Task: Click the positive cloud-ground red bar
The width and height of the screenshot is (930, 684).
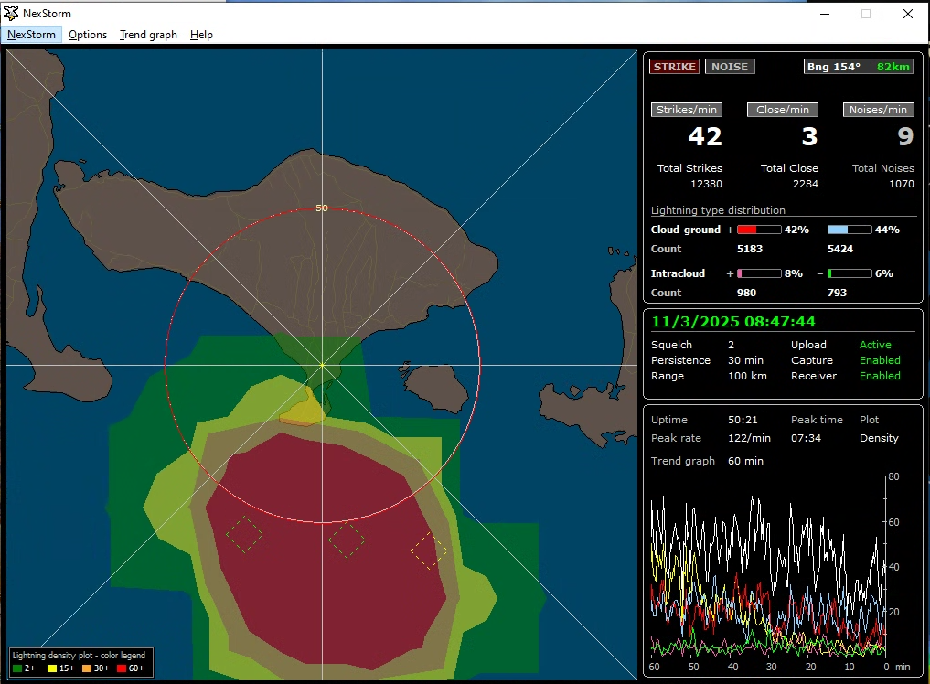Action: tap(758, 230)
